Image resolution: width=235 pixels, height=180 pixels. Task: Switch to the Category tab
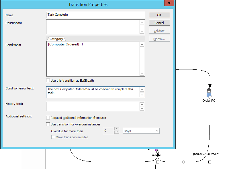pos(56,39)
